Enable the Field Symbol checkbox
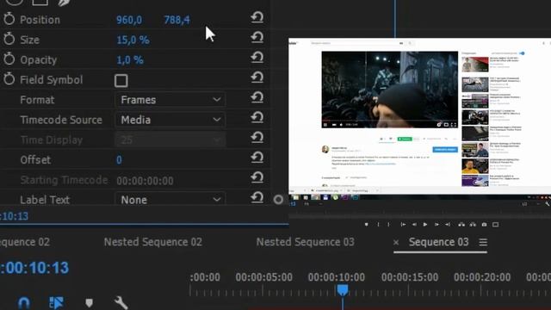Screen dimensions: 551x310 coord(121,80)
